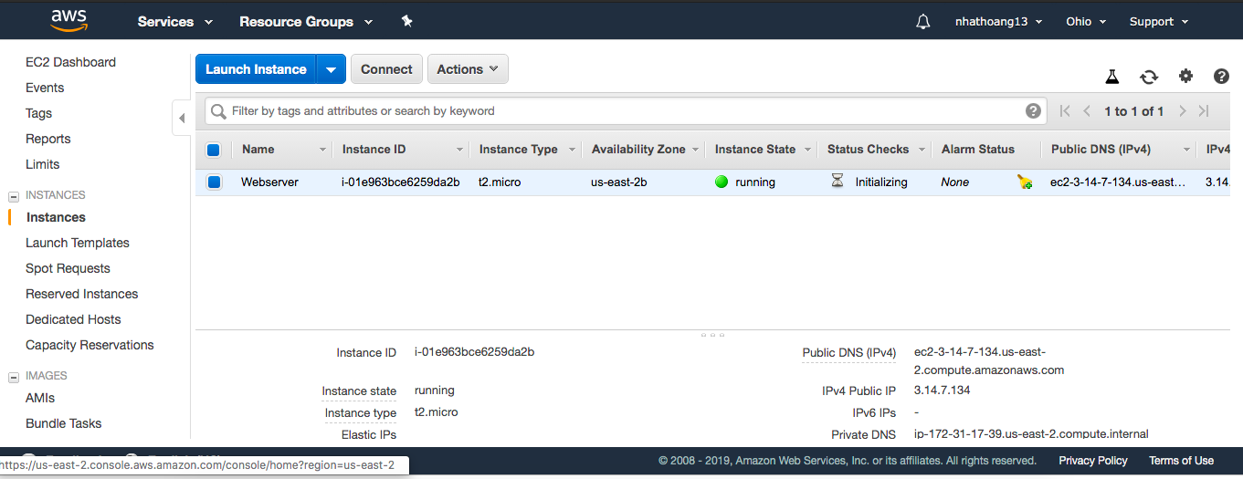1243x479 pixels.
Task: Open the nhathoang13 account menu
Action: [999, 21]
